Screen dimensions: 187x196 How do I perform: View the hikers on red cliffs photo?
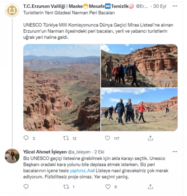coord(139,66)
